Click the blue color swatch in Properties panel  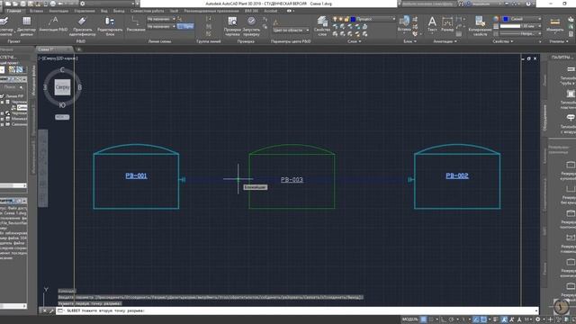[x=506, y=19]
